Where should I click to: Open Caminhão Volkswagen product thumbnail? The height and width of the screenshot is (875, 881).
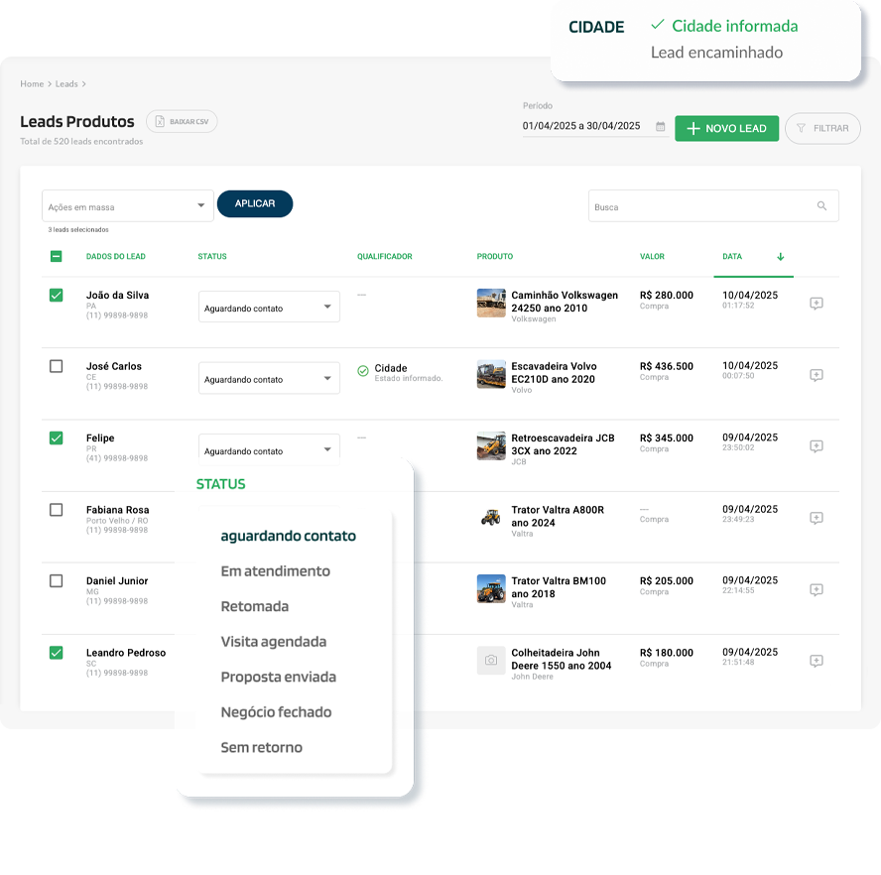491,303
